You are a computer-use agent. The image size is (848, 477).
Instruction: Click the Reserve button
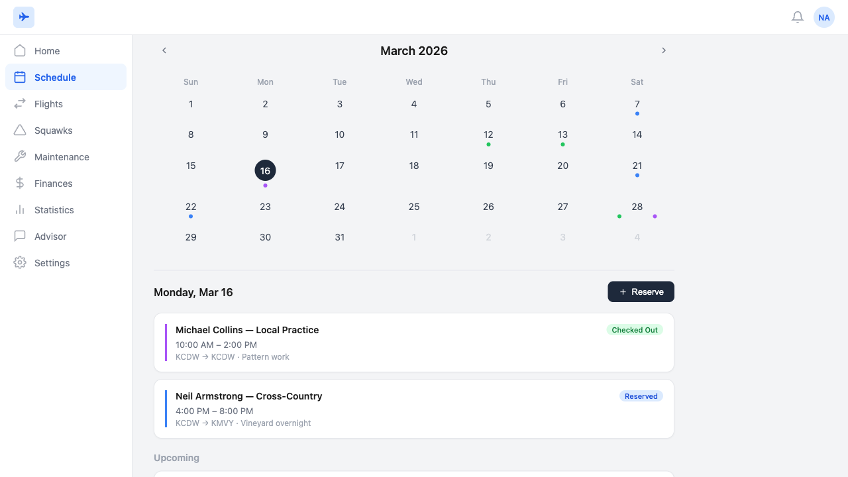click(641, 291)
